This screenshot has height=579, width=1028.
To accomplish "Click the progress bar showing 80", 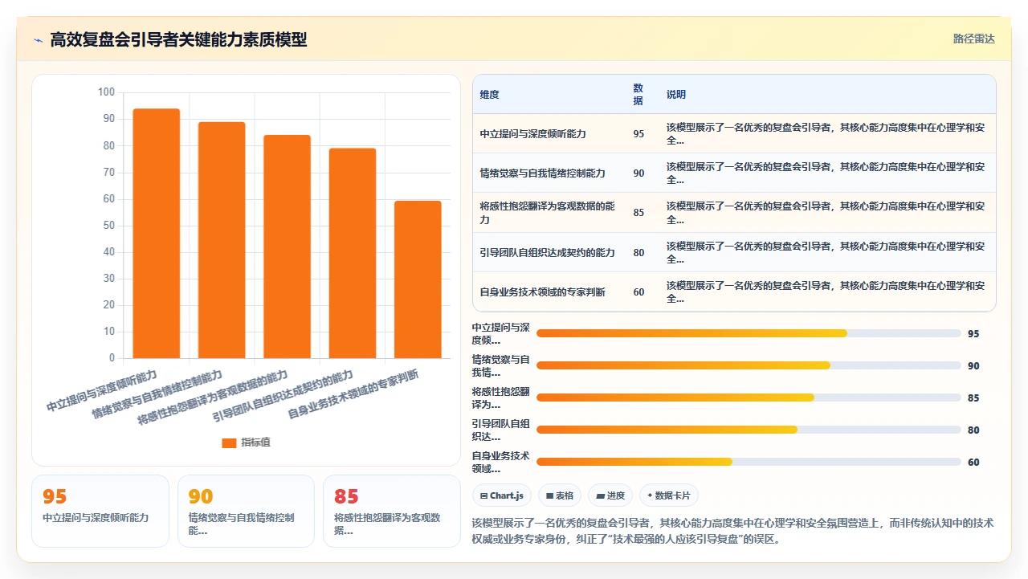I will pyautogui.click(x=749, y=430).
